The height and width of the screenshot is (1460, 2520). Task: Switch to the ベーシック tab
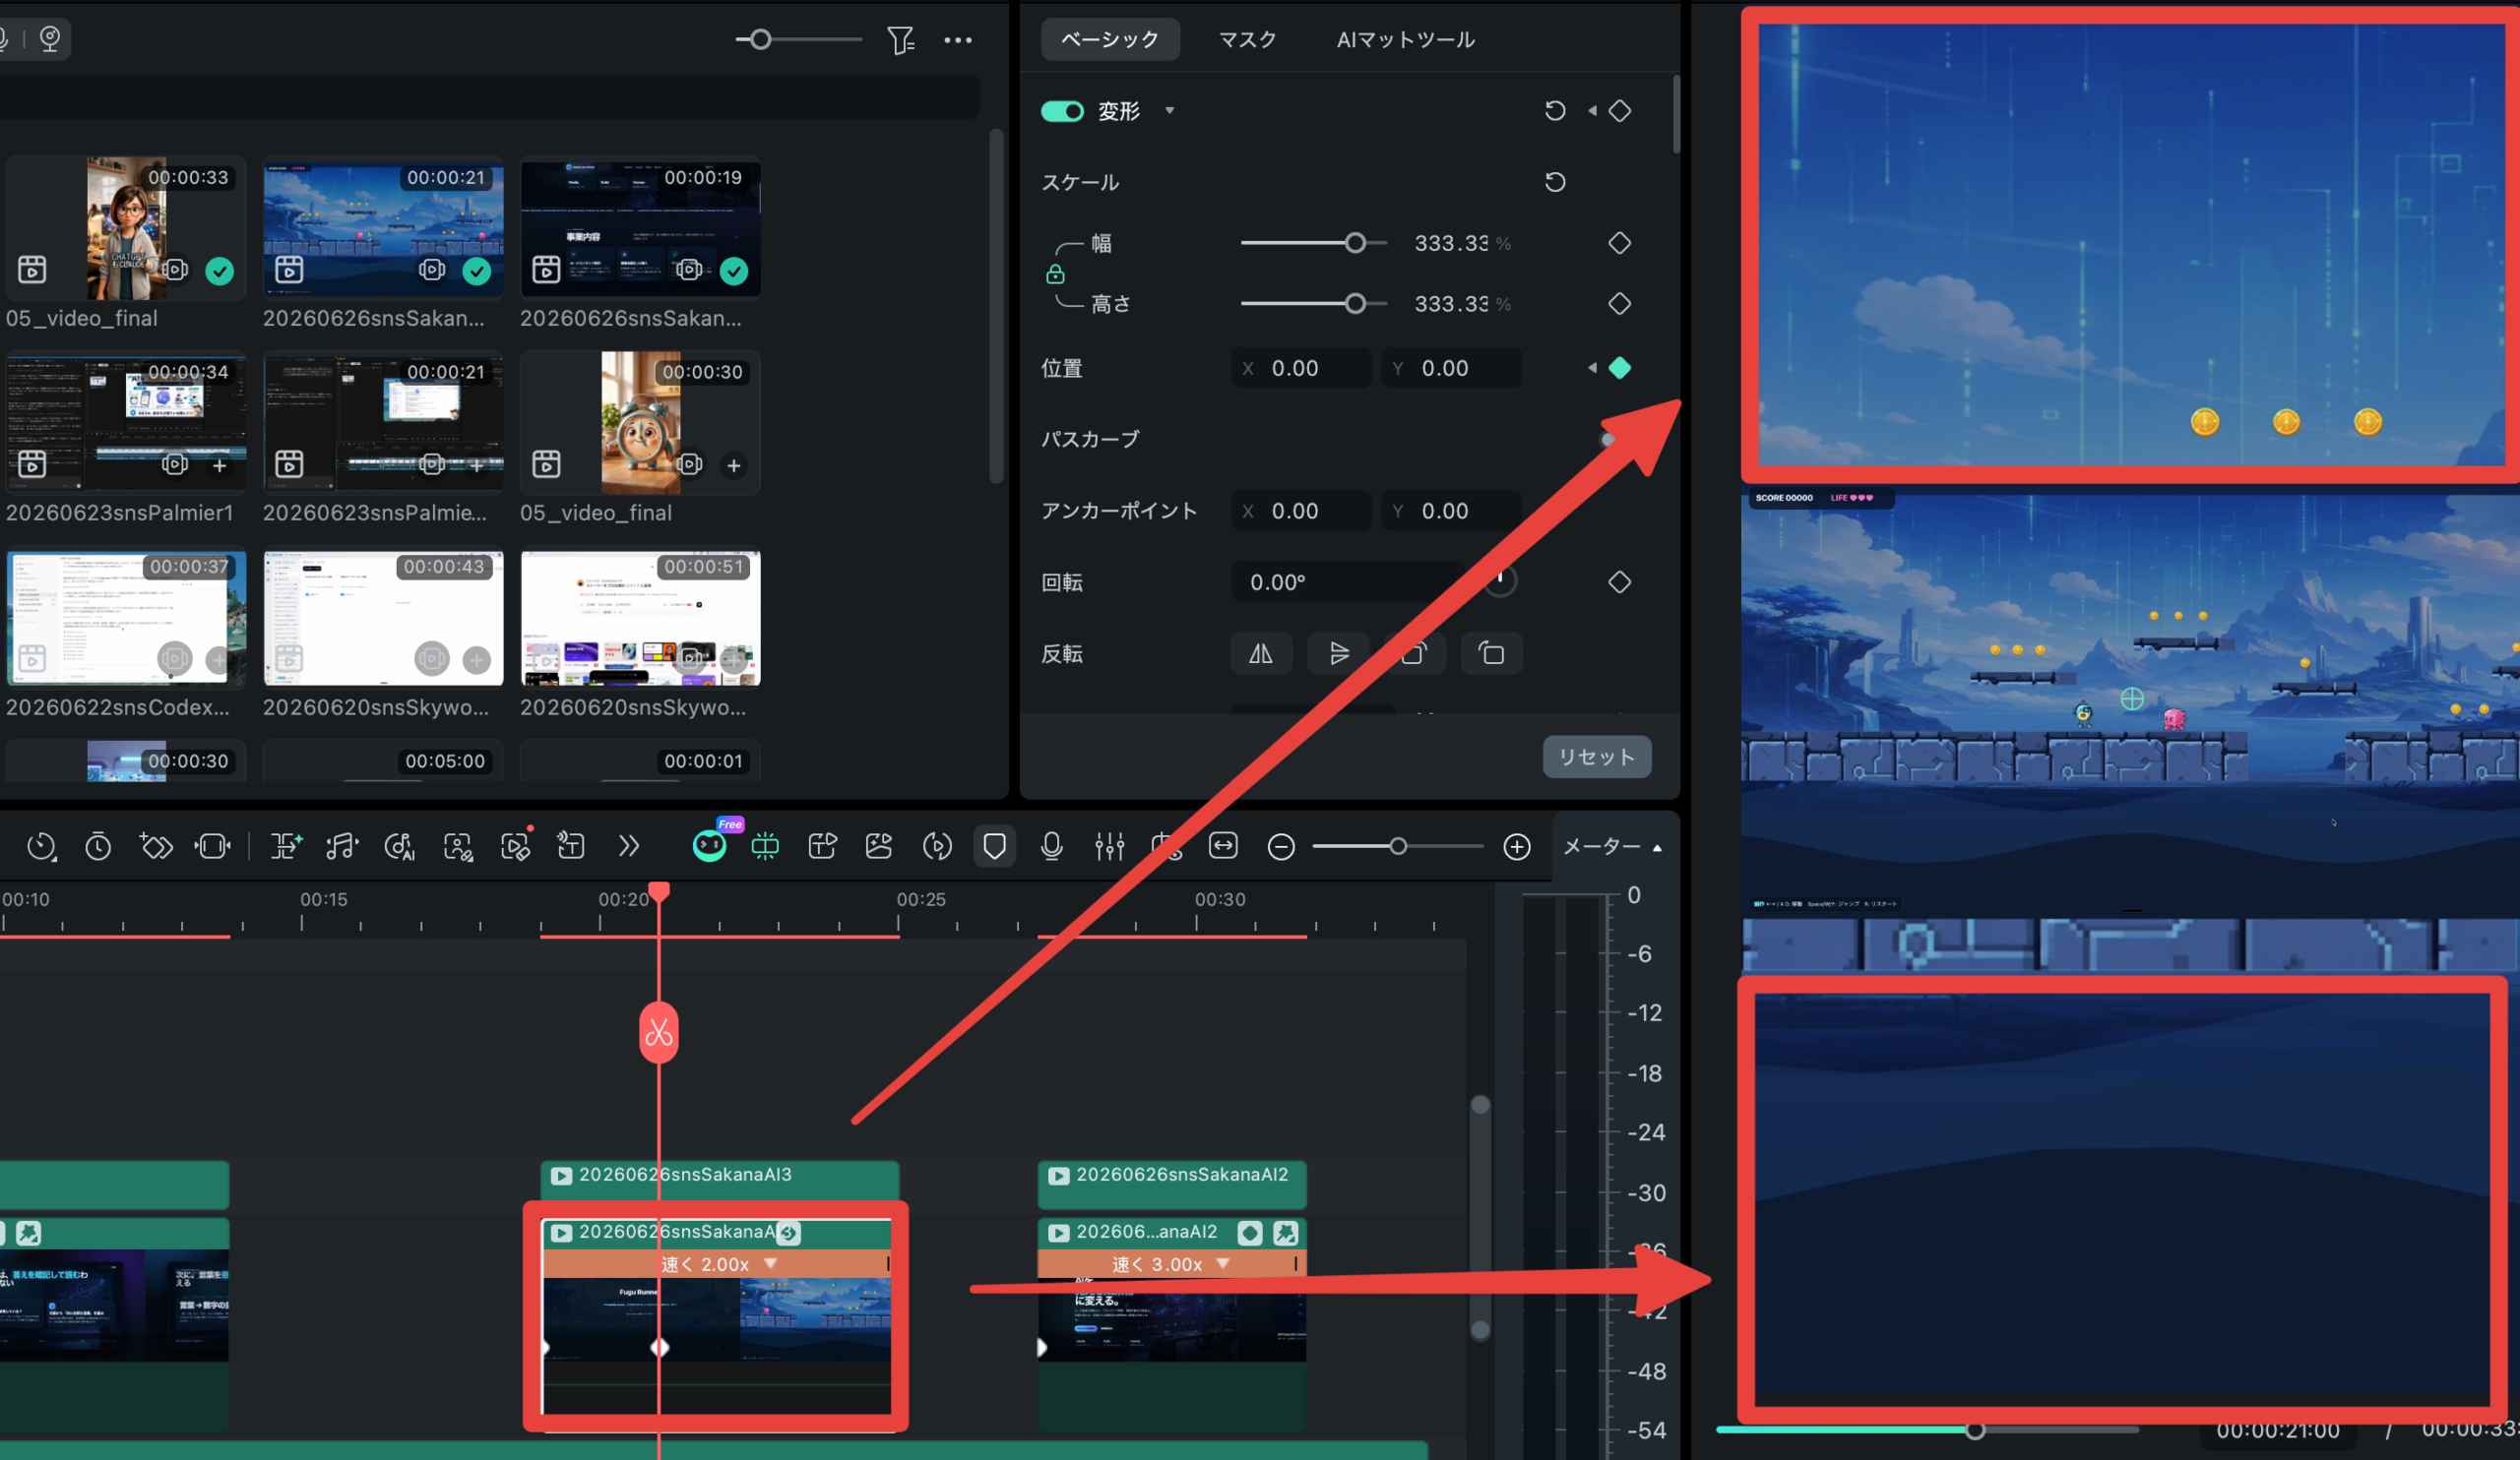pos(1110,39)
